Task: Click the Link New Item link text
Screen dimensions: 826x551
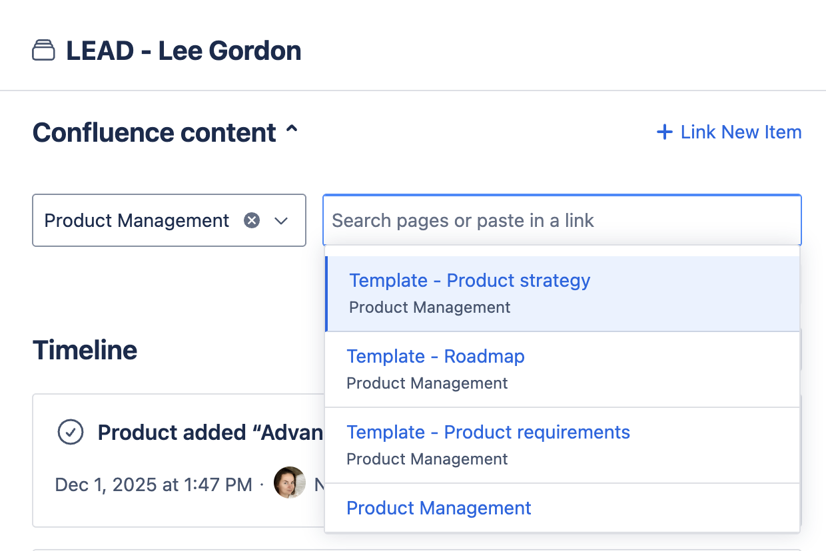Action: click(741, 132)
